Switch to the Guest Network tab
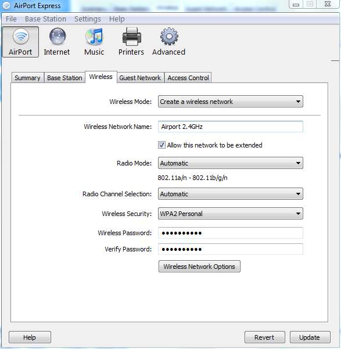341x349 pixels. point(140,78)
